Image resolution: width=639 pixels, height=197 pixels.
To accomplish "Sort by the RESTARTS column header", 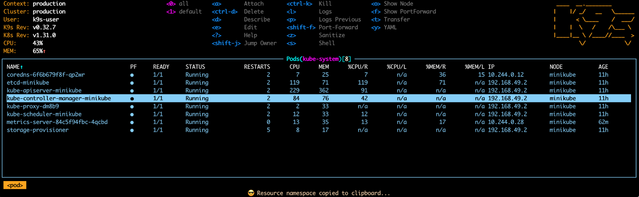I will 257,67.
